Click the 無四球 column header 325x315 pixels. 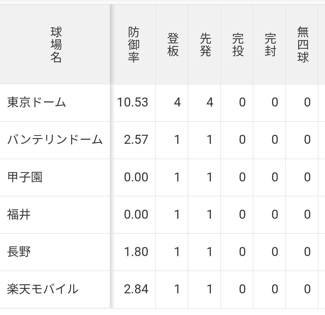tap(303, 44)
